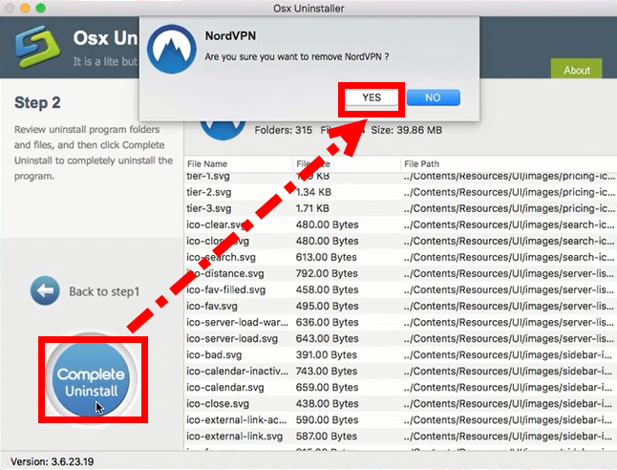Select the ico-external-link.svg file row
This screenshot has width=617, height=470.
pyautogui.click(x=232, y=436)
